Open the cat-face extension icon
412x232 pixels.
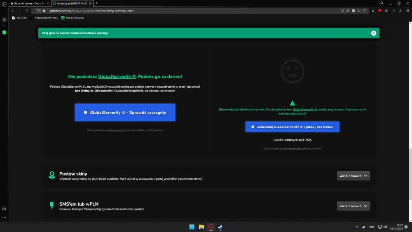[x=373, y=11]
